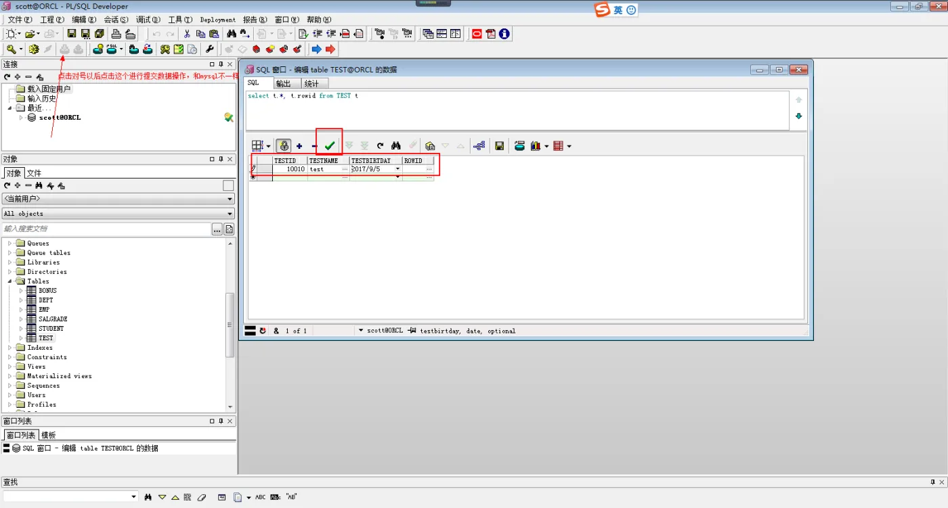Screen dimensions: 948x508
Task: Toggle the pin on the 对象 panel
Action: (221, 159)
